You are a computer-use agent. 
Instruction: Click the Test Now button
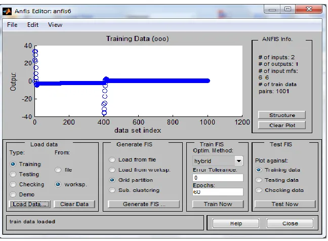click(285, 204)
